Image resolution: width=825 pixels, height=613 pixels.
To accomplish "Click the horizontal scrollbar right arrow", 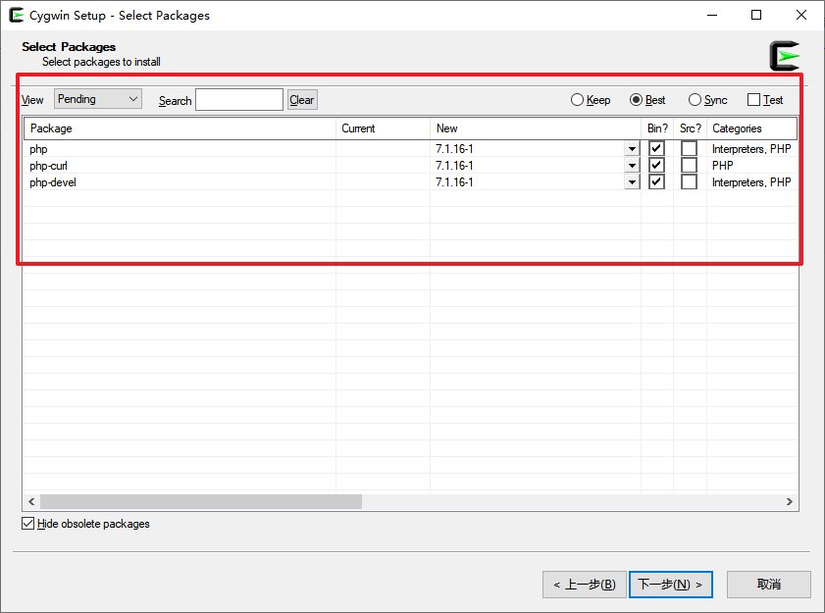I will click(790, 501).
